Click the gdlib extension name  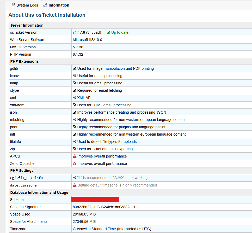tap(14, 68)
